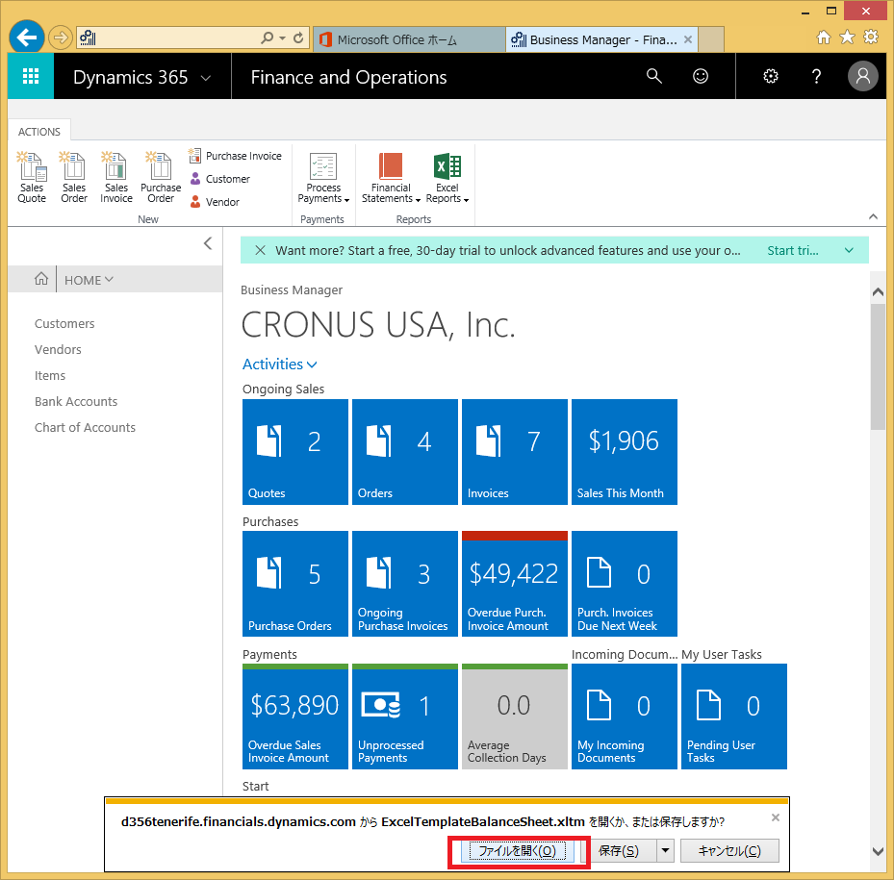Open Items in the navigation pane
This screenshot has width=894, height=880.
pos(50,376)
